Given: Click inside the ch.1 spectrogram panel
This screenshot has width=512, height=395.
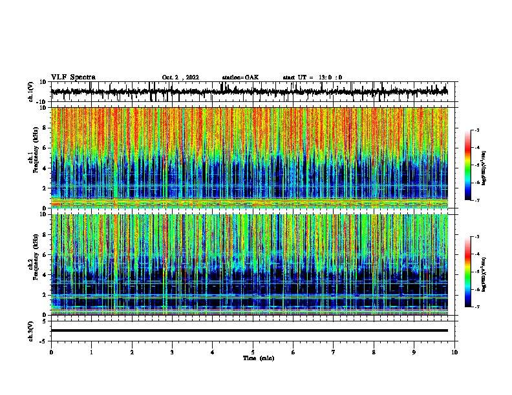Looking at the screenshot, I should [x=250, y=157].
